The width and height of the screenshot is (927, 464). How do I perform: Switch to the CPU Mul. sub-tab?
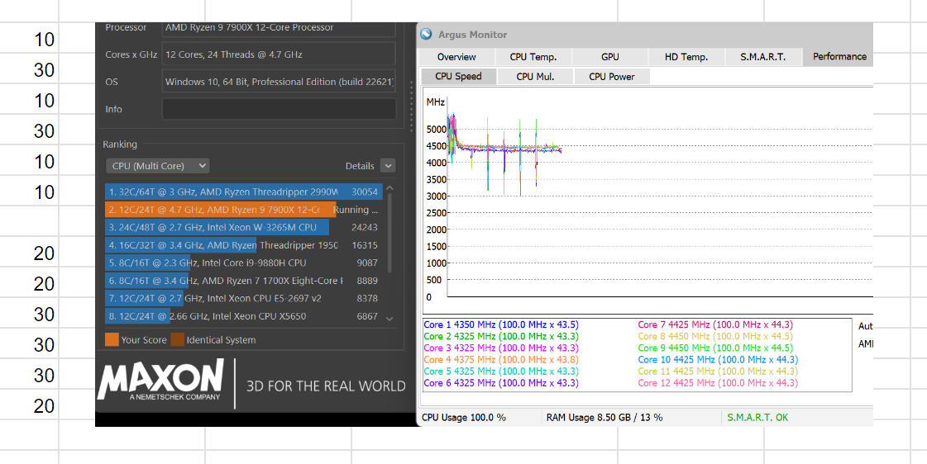click(x=535, y=76)
